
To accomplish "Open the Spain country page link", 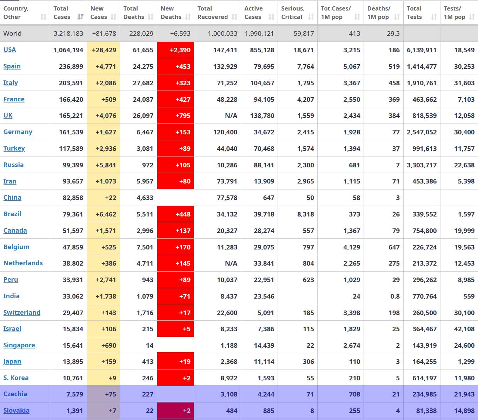I will (12, 66).
